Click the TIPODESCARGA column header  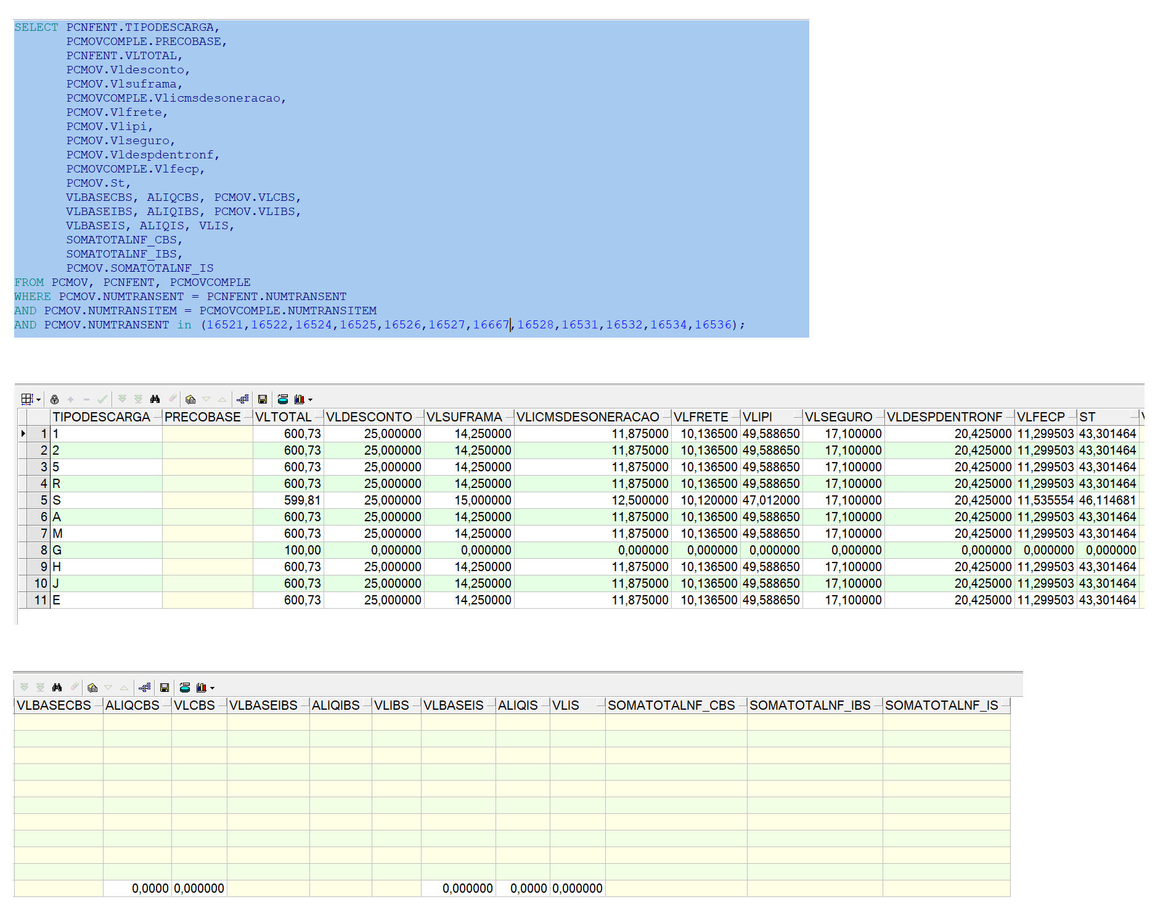(x=106, y=417)
